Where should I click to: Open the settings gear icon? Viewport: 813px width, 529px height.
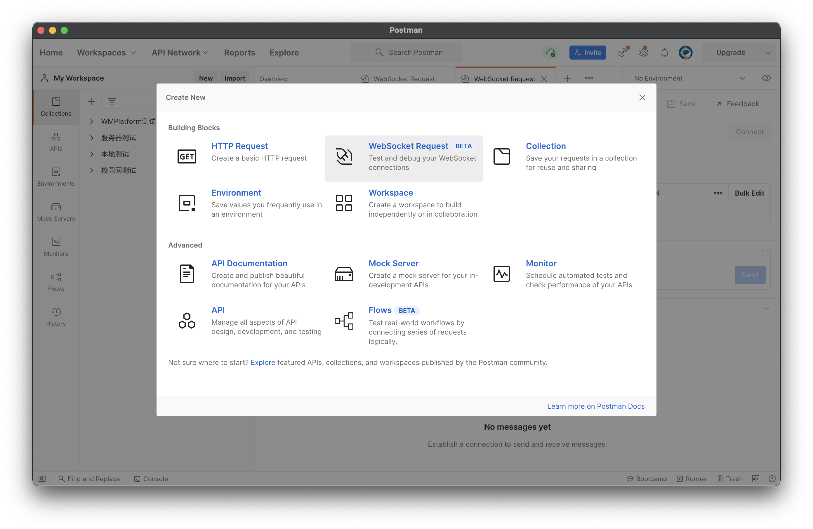coord(644,52)
